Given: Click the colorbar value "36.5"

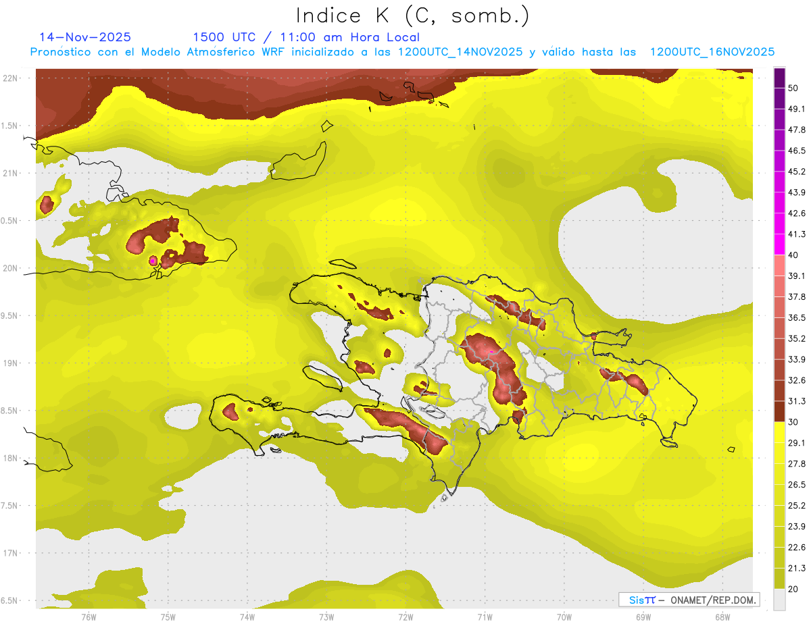Looking at the screenshot, I should tap(797, 317).
